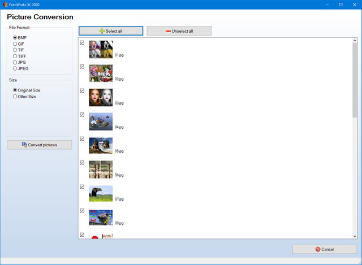Screen dimensions: 362x265
Task: Select the 08.jpg ostrich text thumbnail
Action: [101, 218]
